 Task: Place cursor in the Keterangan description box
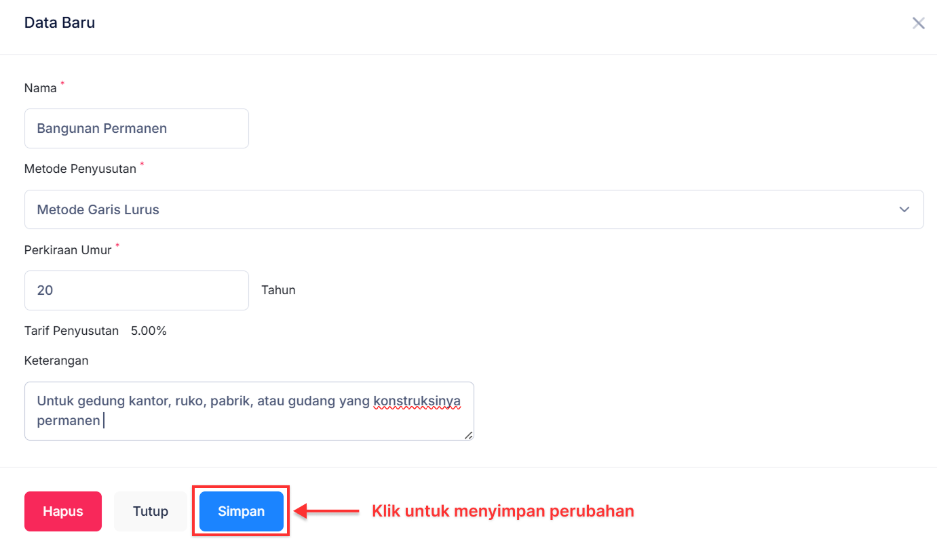coord(248,411)
